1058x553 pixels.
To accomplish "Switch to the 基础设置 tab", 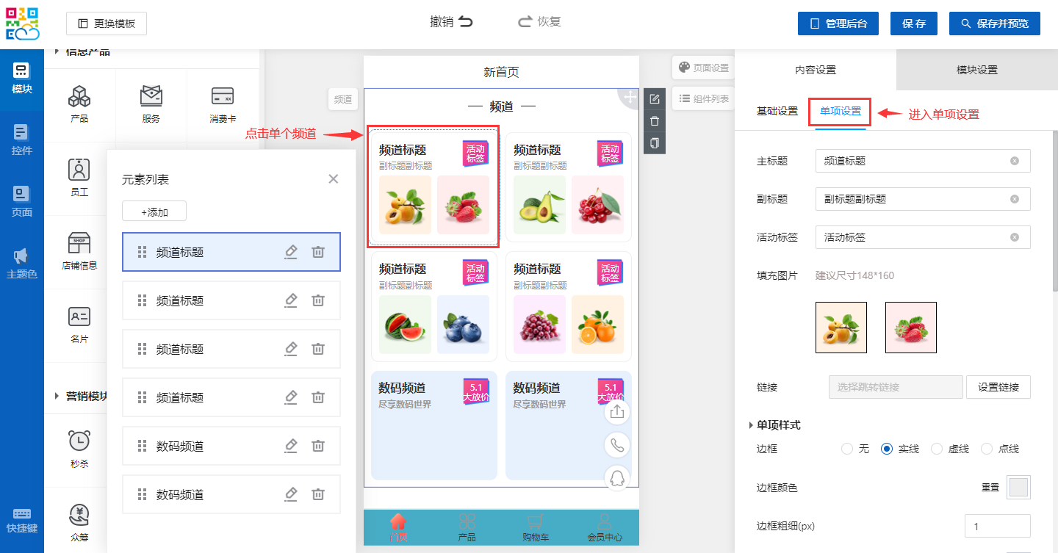I will [x=777, y=111].
